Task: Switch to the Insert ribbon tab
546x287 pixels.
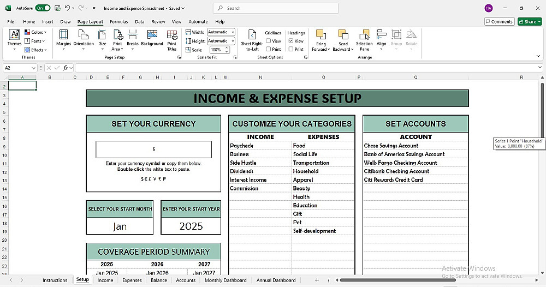Action: coord(48,22)
